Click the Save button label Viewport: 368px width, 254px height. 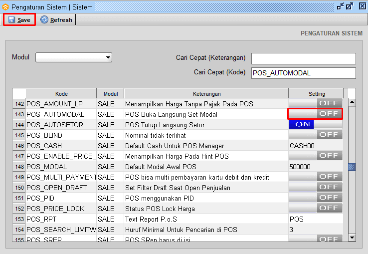(24, 20)
